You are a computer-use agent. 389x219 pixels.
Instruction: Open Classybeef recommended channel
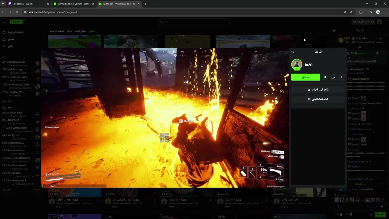21,167
